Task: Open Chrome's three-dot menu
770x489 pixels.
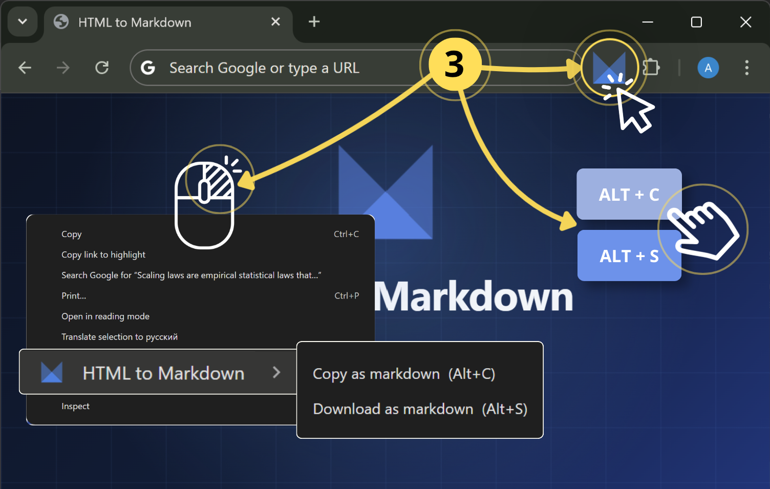Action: (746, 68)
